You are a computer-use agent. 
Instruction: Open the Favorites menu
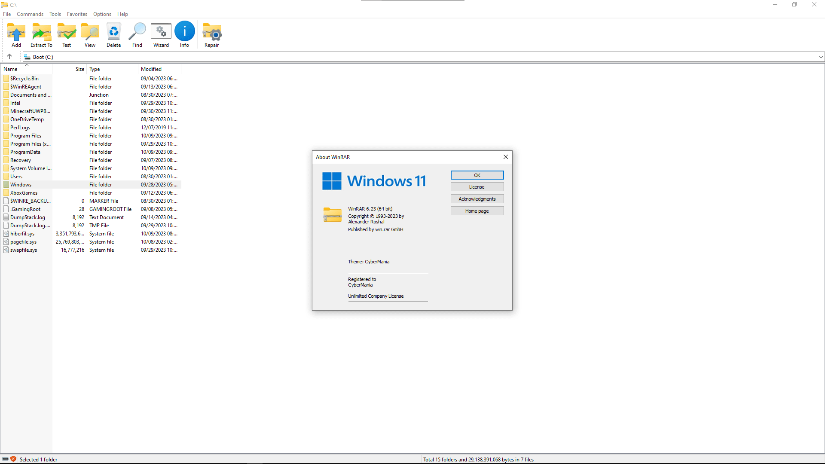click(77, 14)
